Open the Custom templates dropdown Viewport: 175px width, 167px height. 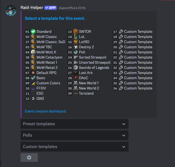coord(74,147)
